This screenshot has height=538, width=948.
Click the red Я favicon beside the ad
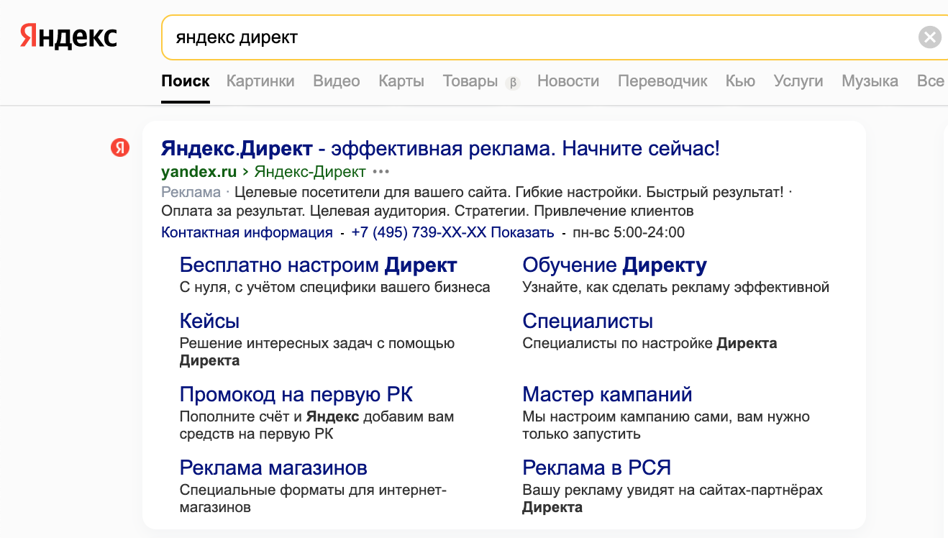tap(119, 148)
